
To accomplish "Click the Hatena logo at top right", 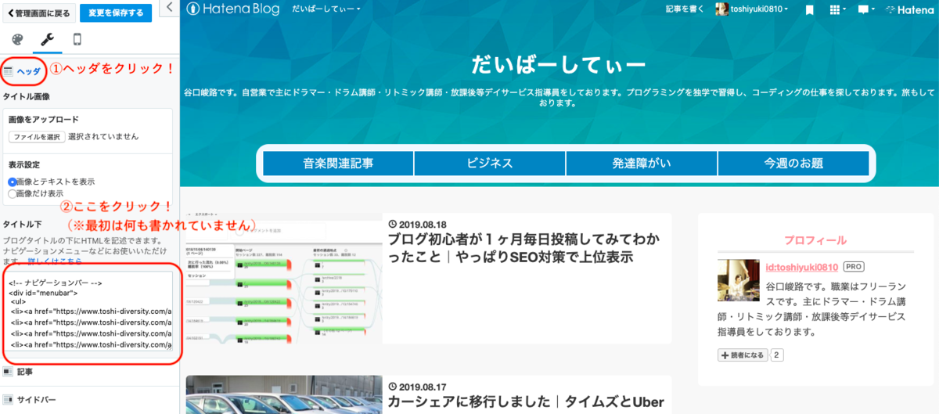I will [909, 9].
